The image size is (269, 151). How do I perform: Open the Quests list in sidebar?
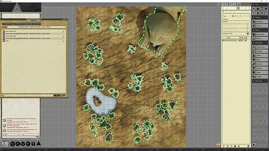(262, 68)
